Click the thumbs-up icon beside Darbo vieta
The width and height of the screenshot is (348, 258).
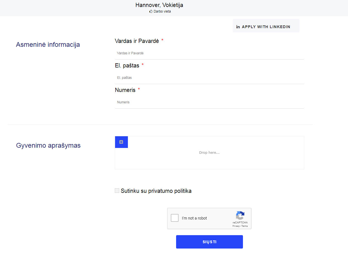(x=151, y=11)
